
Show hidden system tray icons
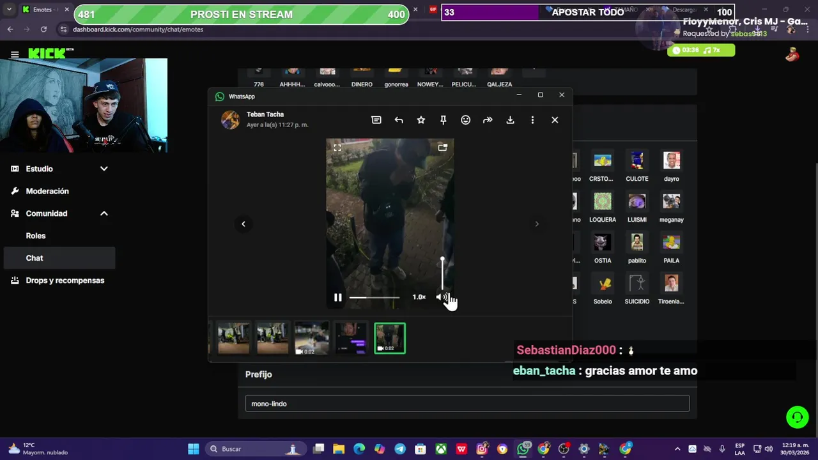[677, 449]
